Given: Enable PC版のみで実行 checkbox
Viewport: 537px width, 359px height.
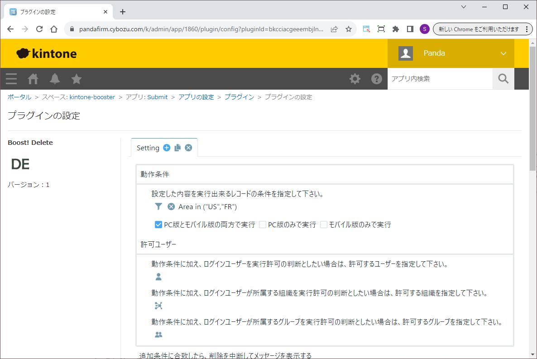Looking at the screenshot, I should [263, 225].
